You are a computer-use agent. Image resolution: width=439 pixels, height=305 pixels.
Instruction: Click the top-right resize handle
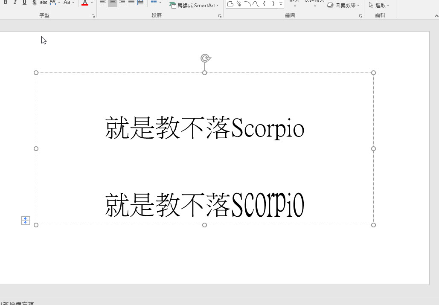(x=373, y=73)
